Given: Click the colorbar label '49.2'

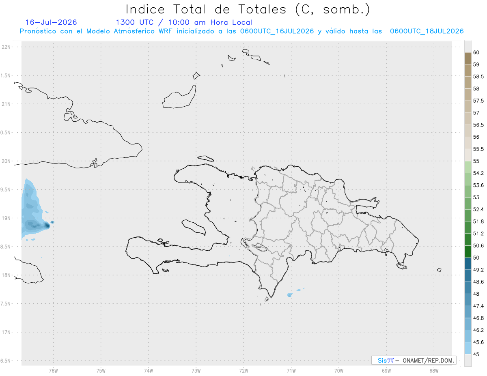Looking at the screenshot, I should pos(478,270).
